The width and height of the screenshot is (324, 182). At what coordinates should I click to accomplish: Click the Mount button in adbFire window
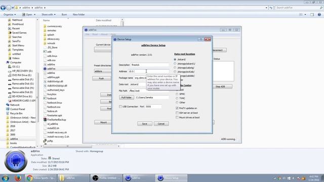click(x=103, y=122)
